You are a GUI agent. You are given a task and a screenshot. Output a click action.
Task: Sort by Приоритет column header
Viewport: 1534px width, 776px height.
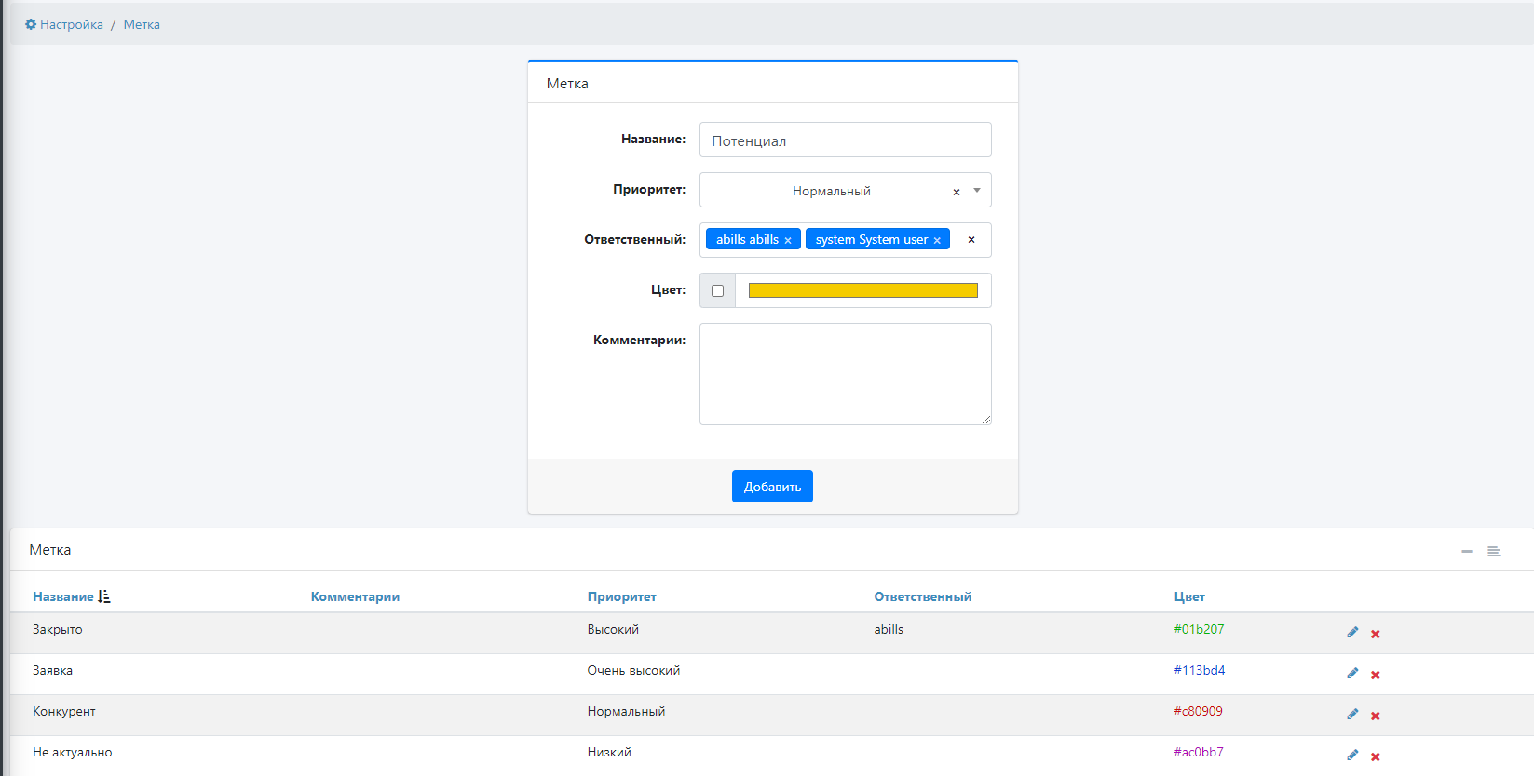(621, 596)
